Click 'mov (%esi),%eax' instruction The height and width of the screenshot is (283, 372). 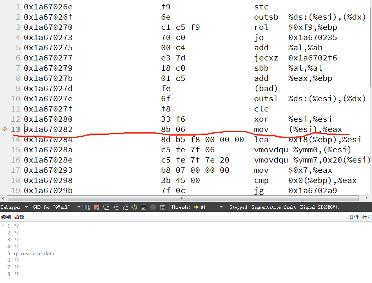(x=298, y=129)
